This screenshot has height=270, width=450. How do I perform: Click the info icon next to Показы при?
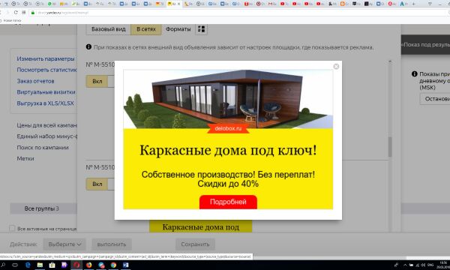click(x=415, y=73)
